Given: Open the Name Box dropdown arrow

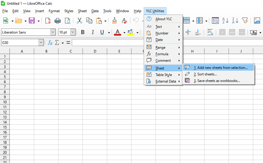Looking at the screenshot, I should (41, 43).
